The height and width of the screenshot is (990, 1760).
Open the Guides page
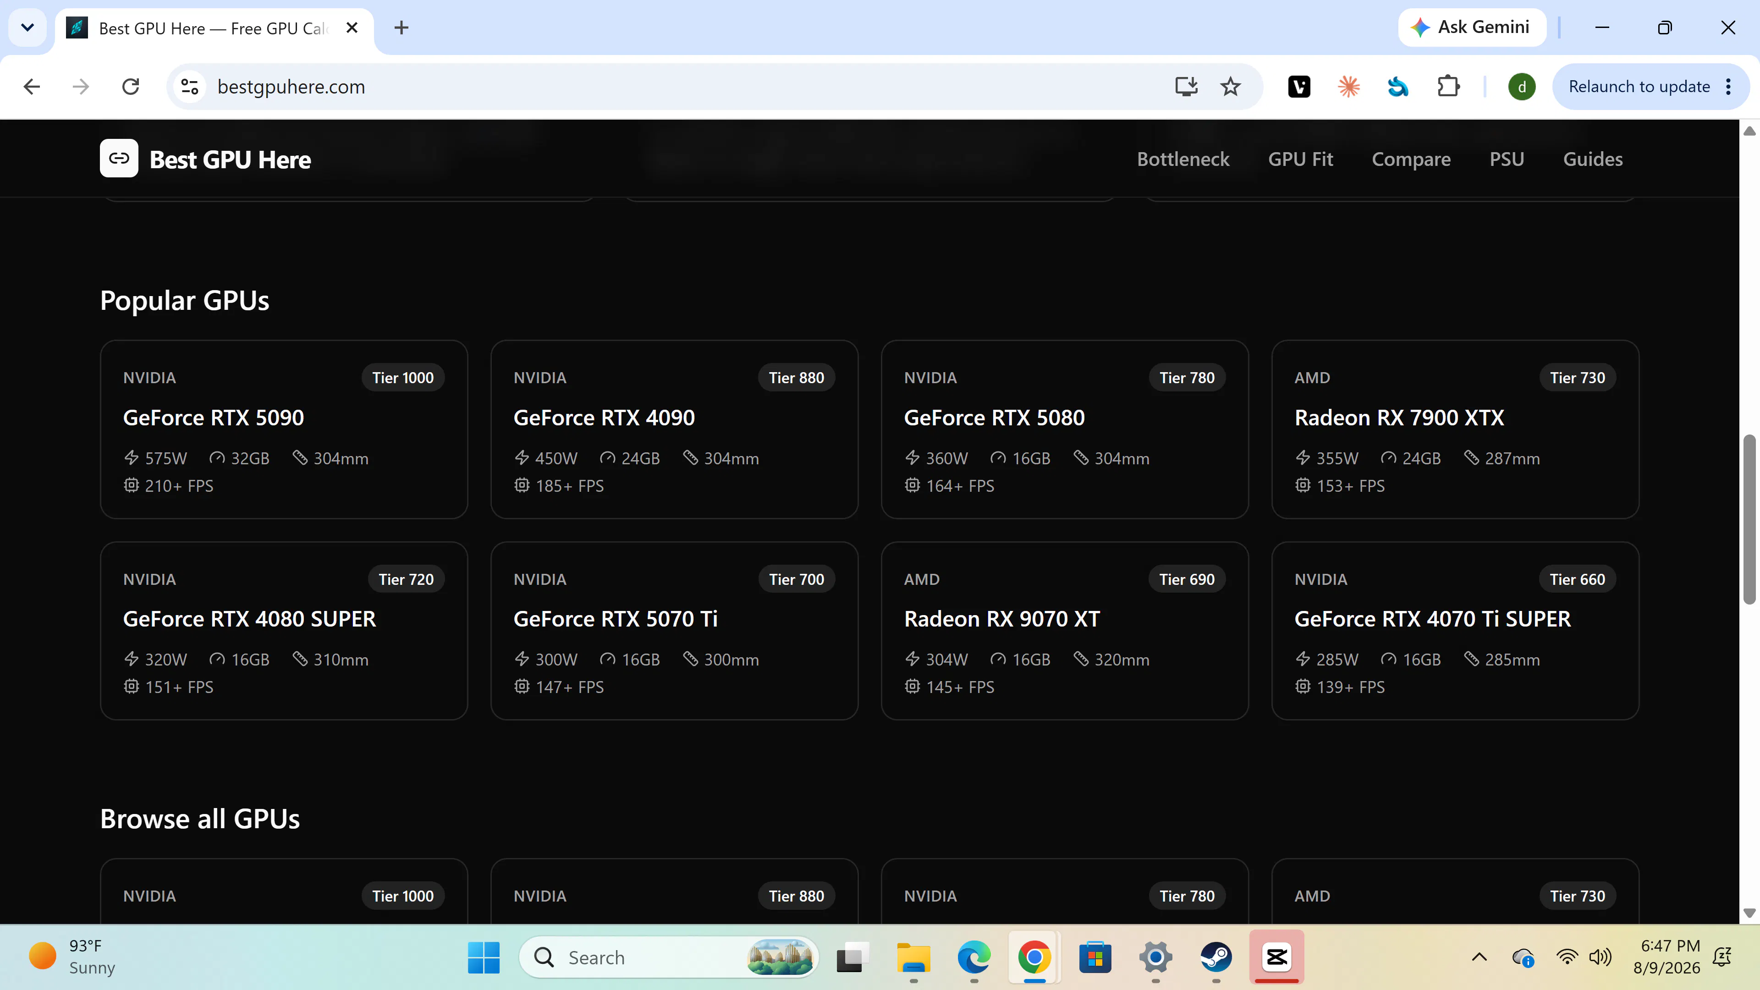point(1593,159)
